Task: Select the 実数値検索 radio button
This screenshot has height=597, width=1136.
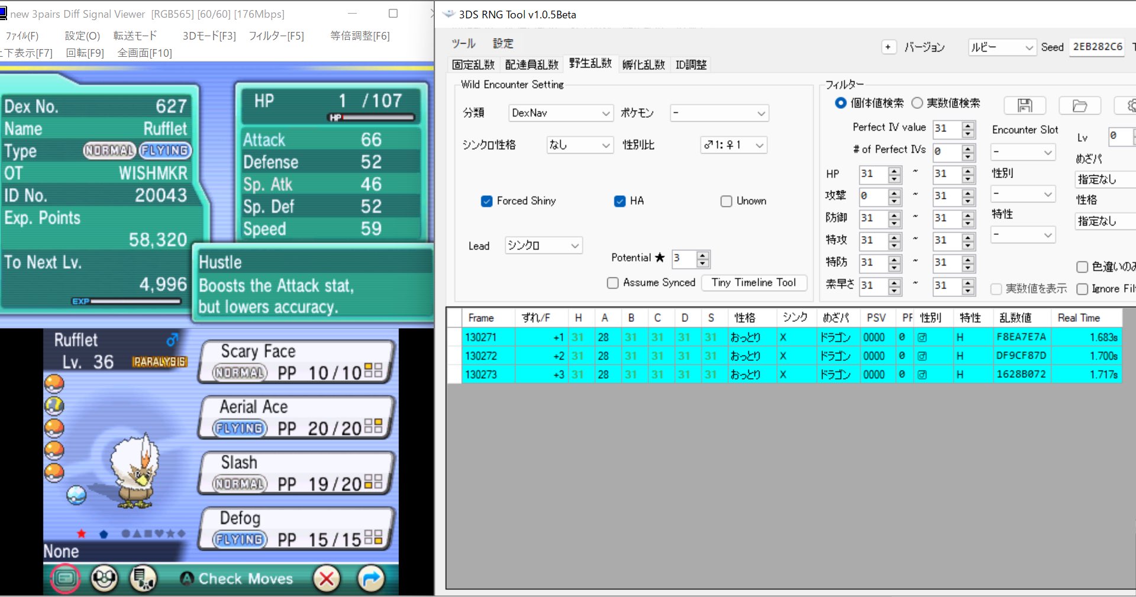Action: click(917, 103)
